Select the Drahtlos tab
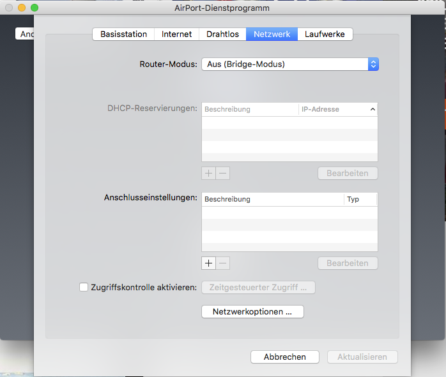The image size is (446, 377). tap(222, 34)
